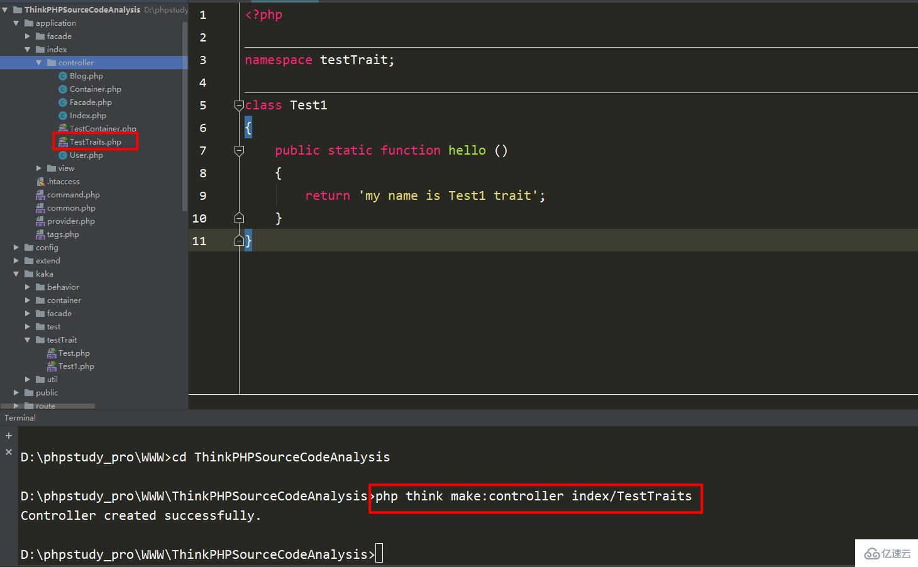
Task: Open a new terminal session with plus icon
Action: (x=9, y=436)
